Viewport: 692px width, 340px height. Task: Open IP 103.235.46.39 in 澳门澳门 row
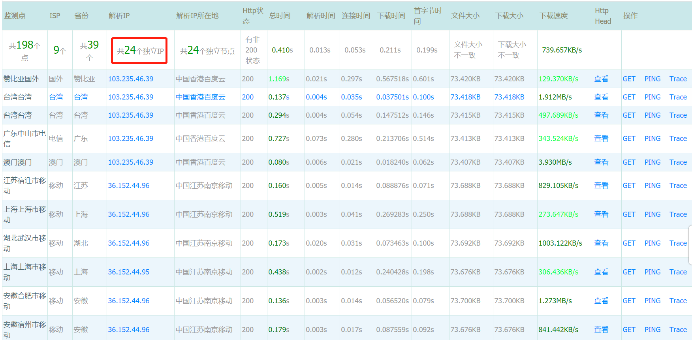131,162
